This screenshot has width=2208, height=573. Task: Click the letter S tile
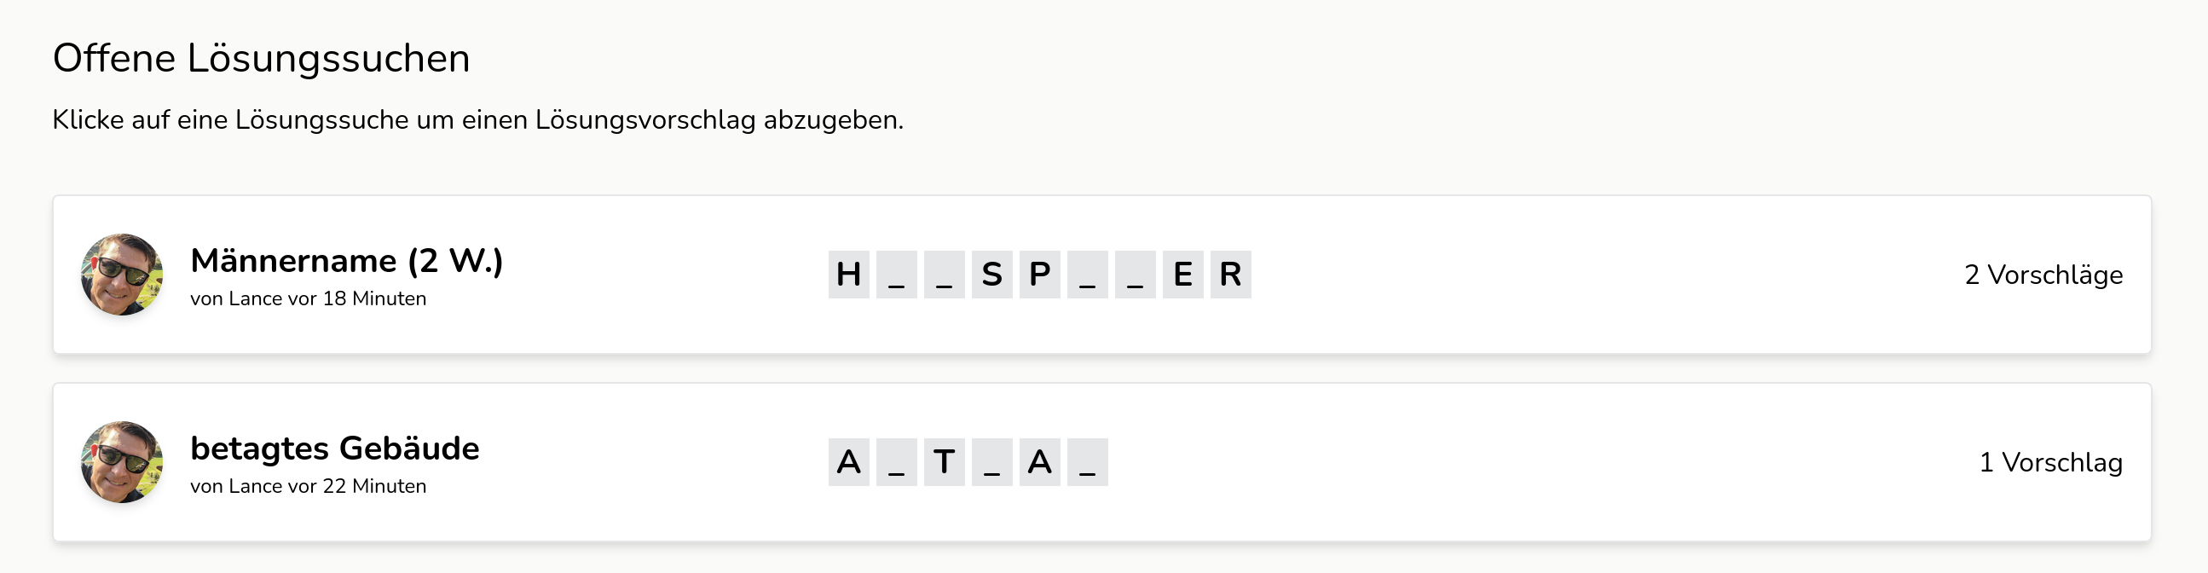[991, 275]
